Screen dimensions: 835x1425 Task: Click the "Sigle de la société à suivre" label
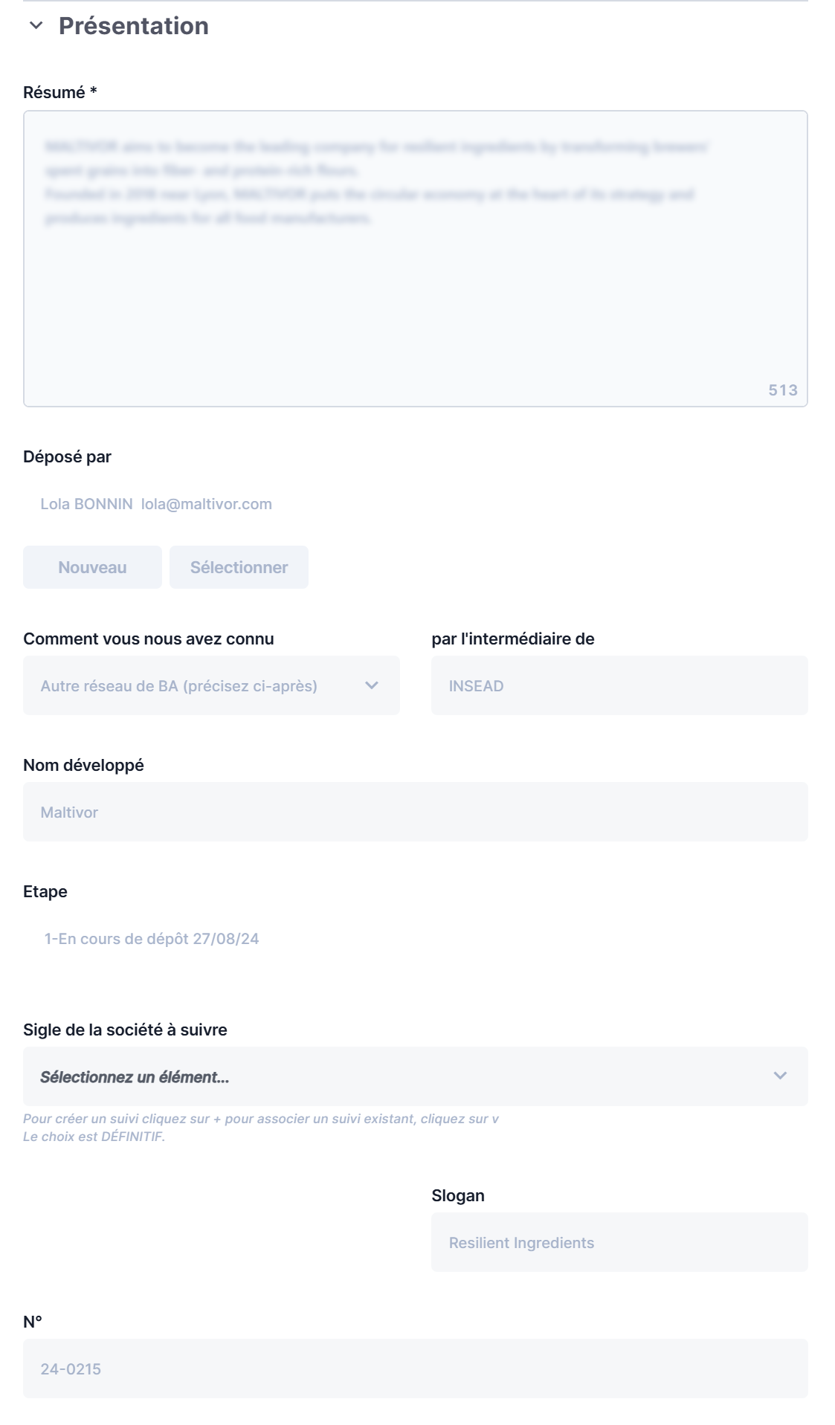(125, 1030)
